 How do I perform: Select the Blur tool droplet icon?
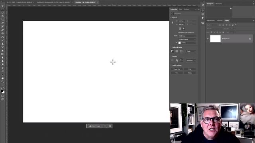(x=2, y=58)
